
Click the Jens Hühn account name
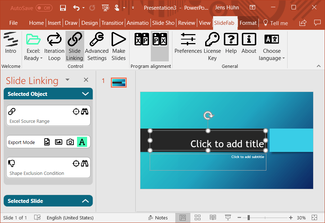point(227,8)
